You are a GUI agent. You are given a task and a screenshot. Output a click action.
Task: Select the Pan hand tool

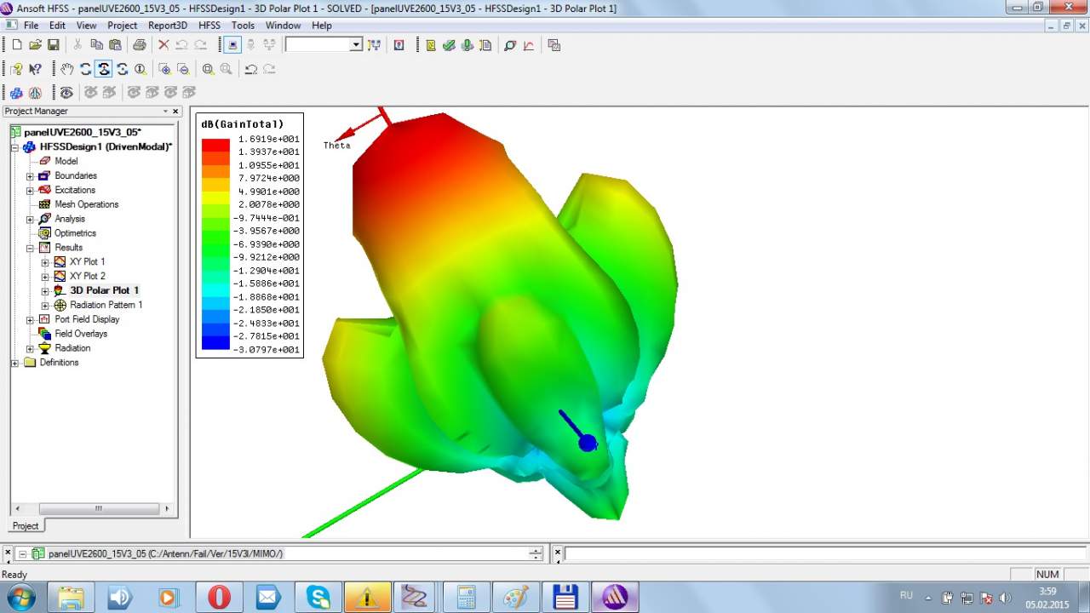pyautogui.click(x=66, y=69)
